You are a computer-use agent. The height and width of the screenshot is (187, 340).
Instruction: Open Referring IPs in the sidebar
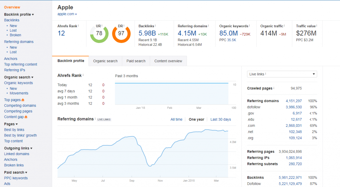15,70
